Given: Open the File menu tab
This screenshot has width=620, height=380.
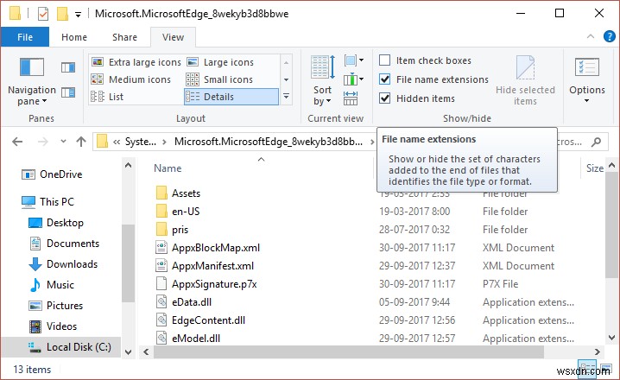Looking at the screenshot, I should coord(25,37).
